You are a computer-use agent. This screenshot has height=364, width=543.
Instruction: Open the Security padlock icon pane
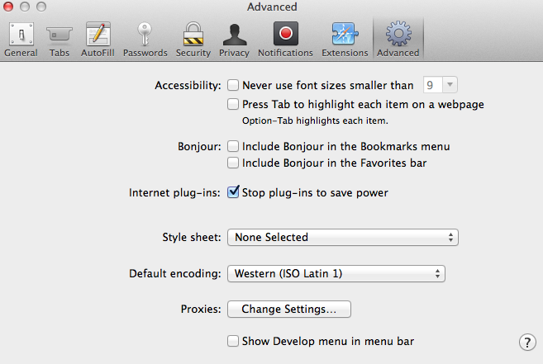coord(193,40)
